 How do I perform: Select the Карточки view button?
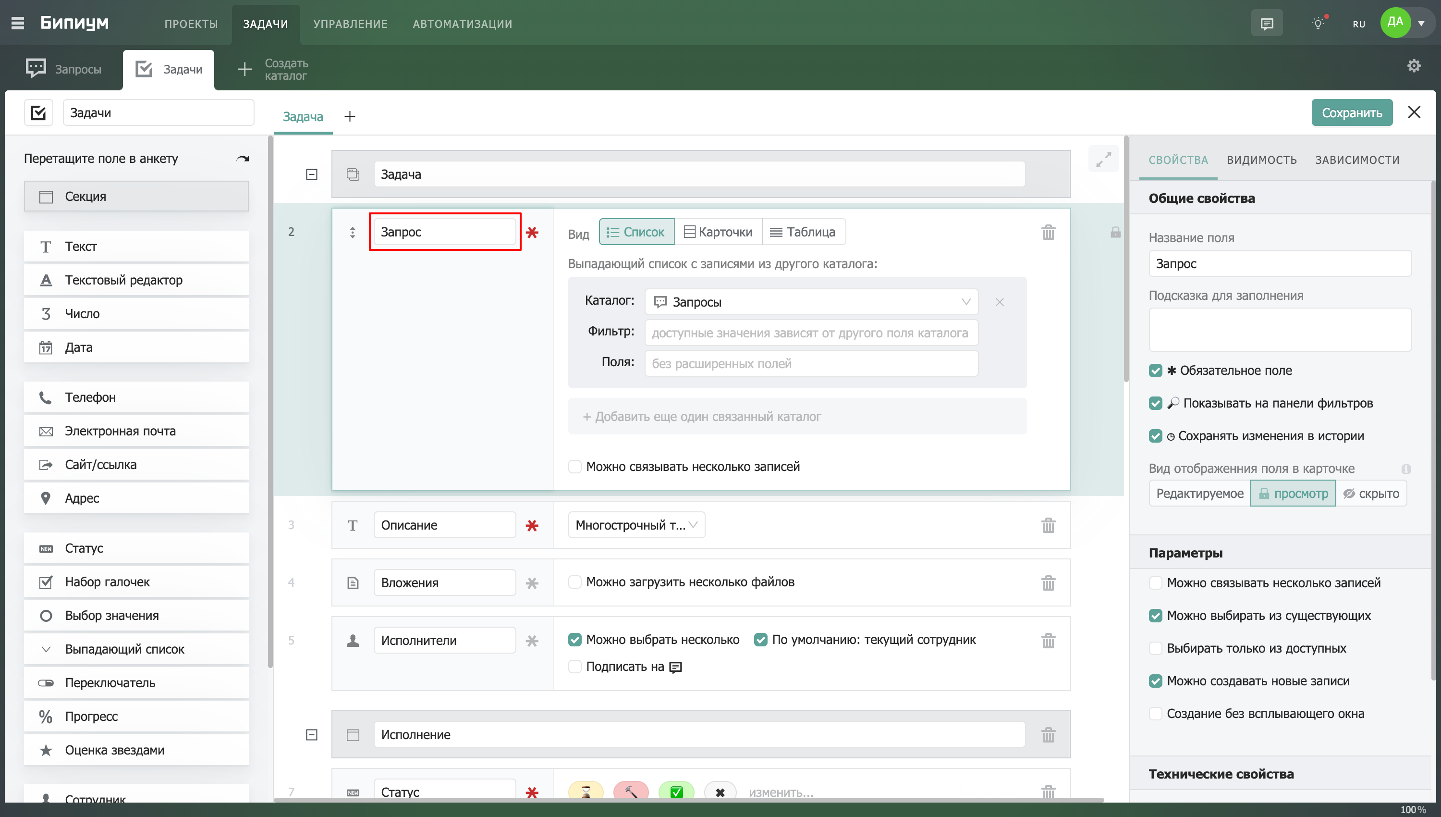(x=718, y=232)
